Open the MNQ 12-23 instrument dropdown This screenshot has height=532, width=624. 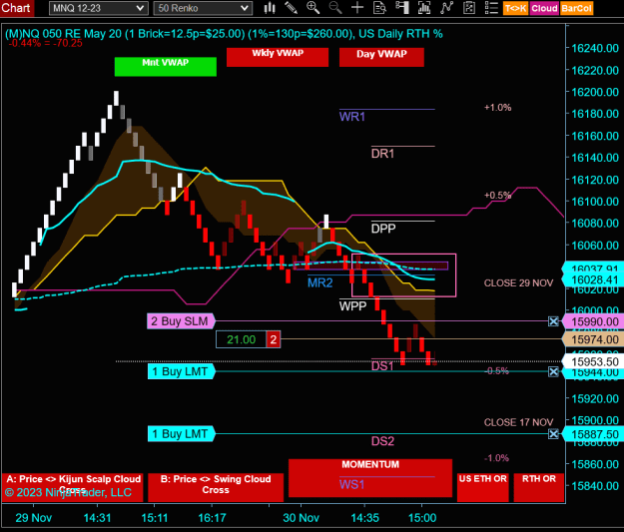coord(98,8)
